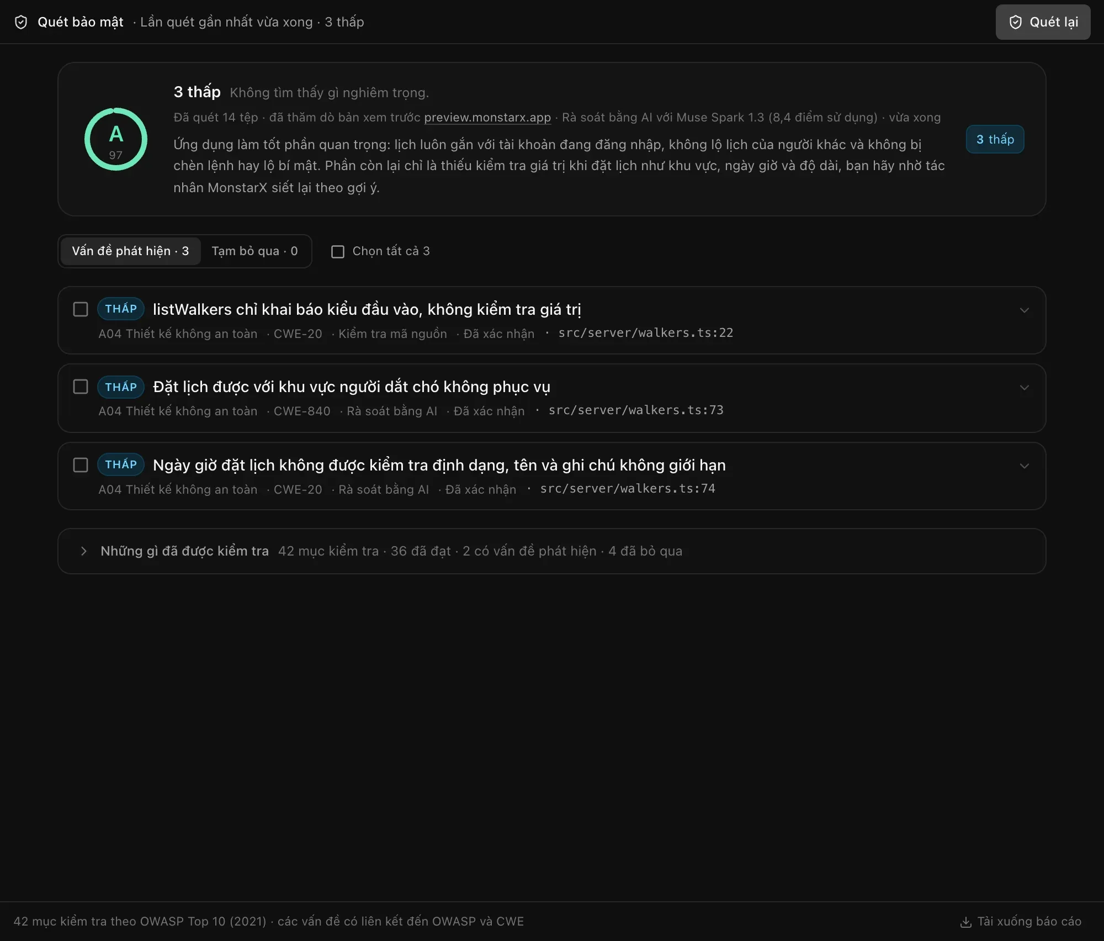Screen dimensions: 1104x941
Task: Click the grade A 97 score ring
Action: [x=116, y=139]
